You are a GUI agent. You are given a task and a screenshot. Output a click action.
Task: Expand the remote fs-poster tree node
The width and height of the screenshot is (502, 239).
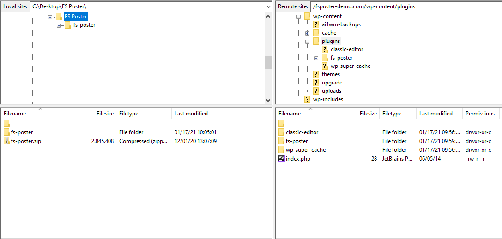(316, 58)
